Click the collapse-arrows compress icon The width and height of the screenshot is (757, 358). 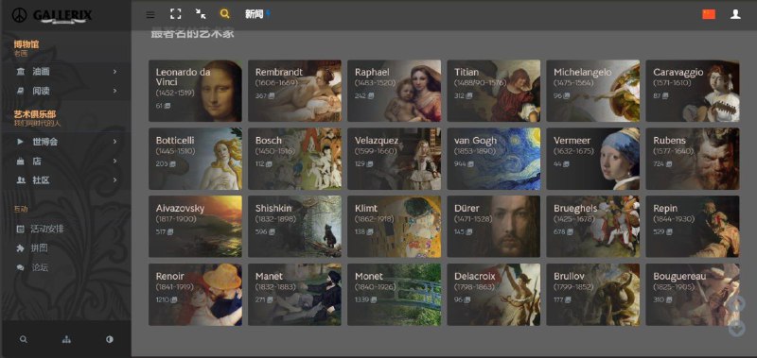pos(201,14)
